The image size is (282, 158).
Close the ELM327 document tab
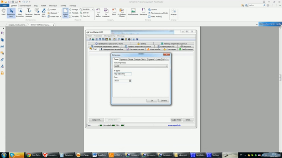pyautogui.click(x=53, y=25)
